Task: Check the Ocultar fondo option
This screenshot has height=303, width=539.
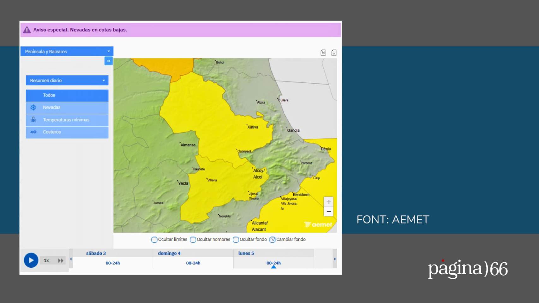Action: point(236,240)
